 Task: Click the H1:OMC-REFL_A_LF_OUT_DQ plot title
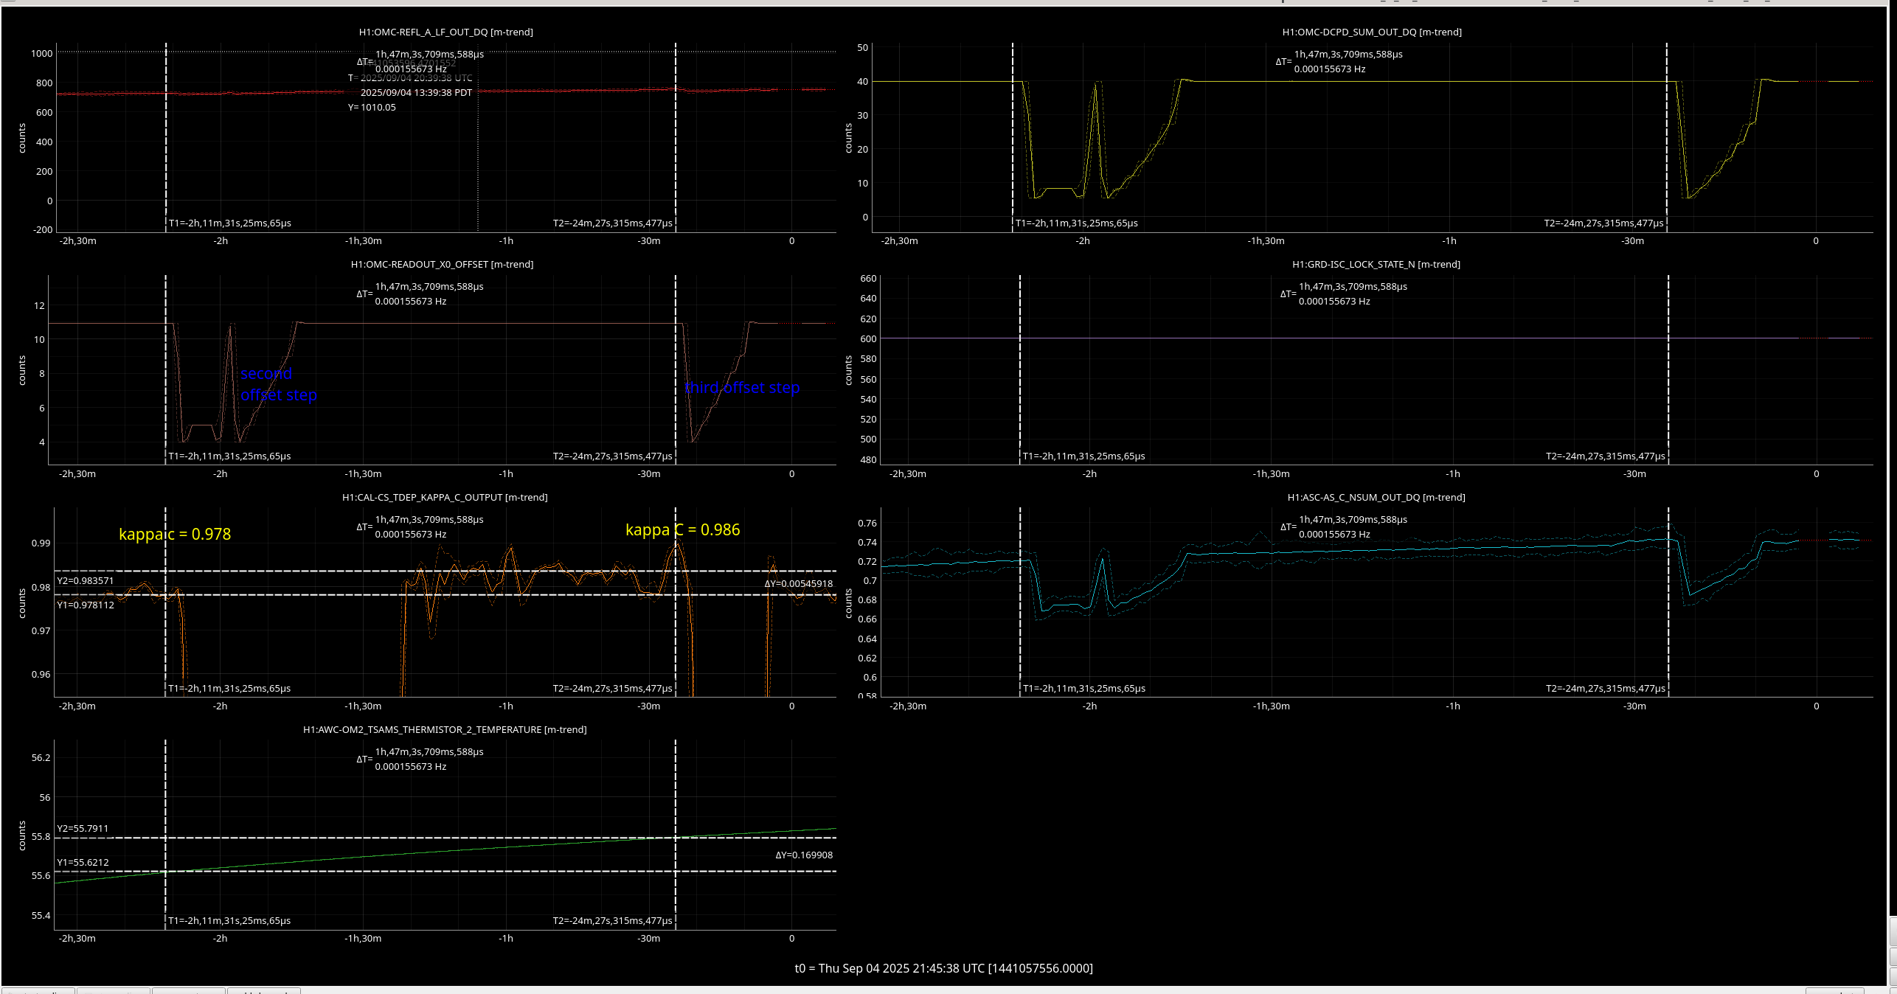(445, 32)
